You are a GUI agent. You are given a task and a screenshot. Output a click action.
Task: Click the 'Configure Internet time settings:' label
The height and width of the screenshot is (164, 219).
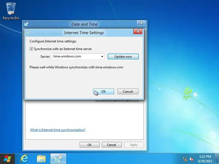pos(53,41)
